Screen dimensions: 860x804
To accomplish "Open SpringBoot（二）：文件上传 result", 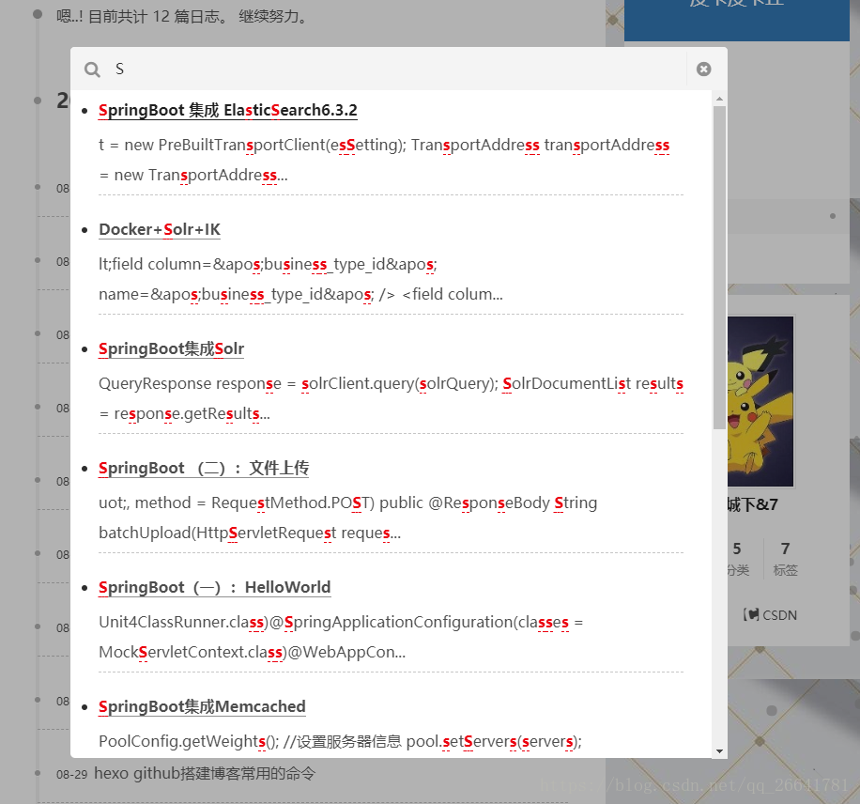I will [x=204, y=468].
